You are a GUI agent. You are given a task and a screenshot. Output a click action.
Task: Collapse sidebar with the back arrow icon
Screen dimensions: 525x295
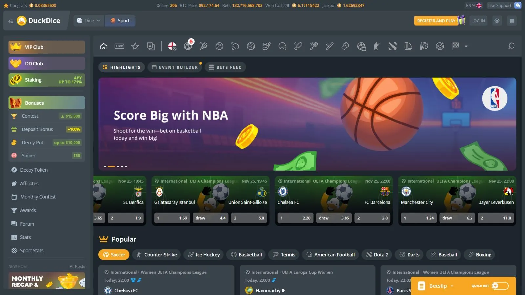point(11,21)
